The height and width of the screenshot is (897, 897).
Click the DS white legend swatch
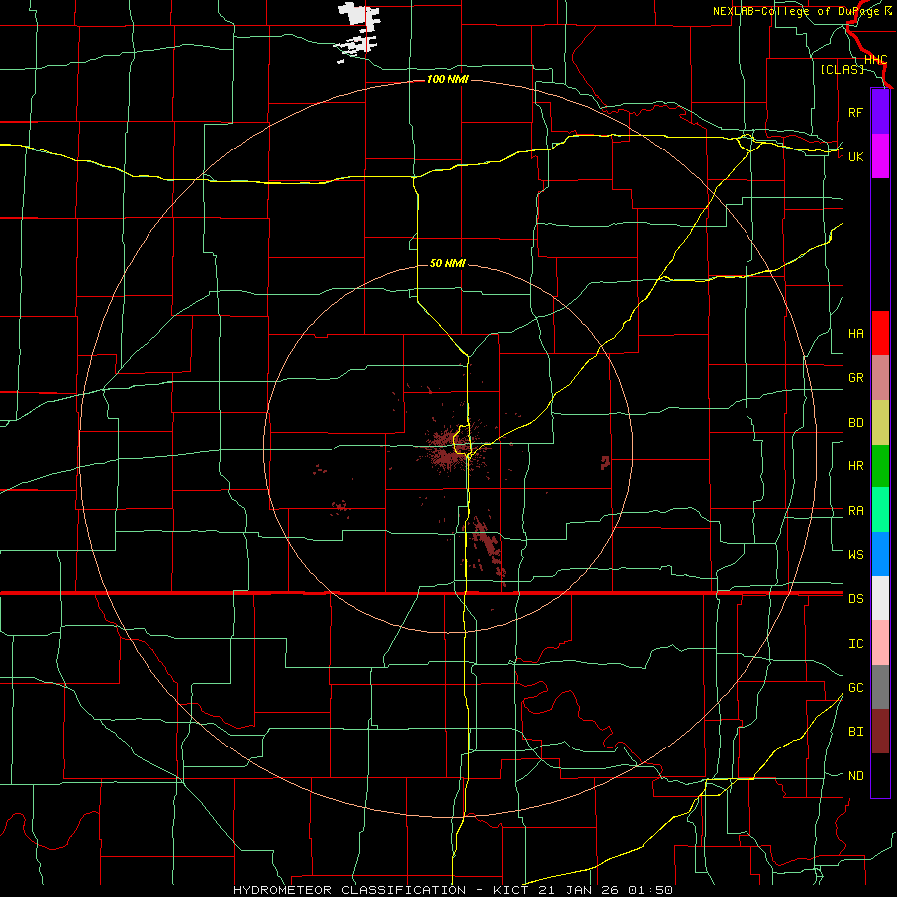pos(880,598)
